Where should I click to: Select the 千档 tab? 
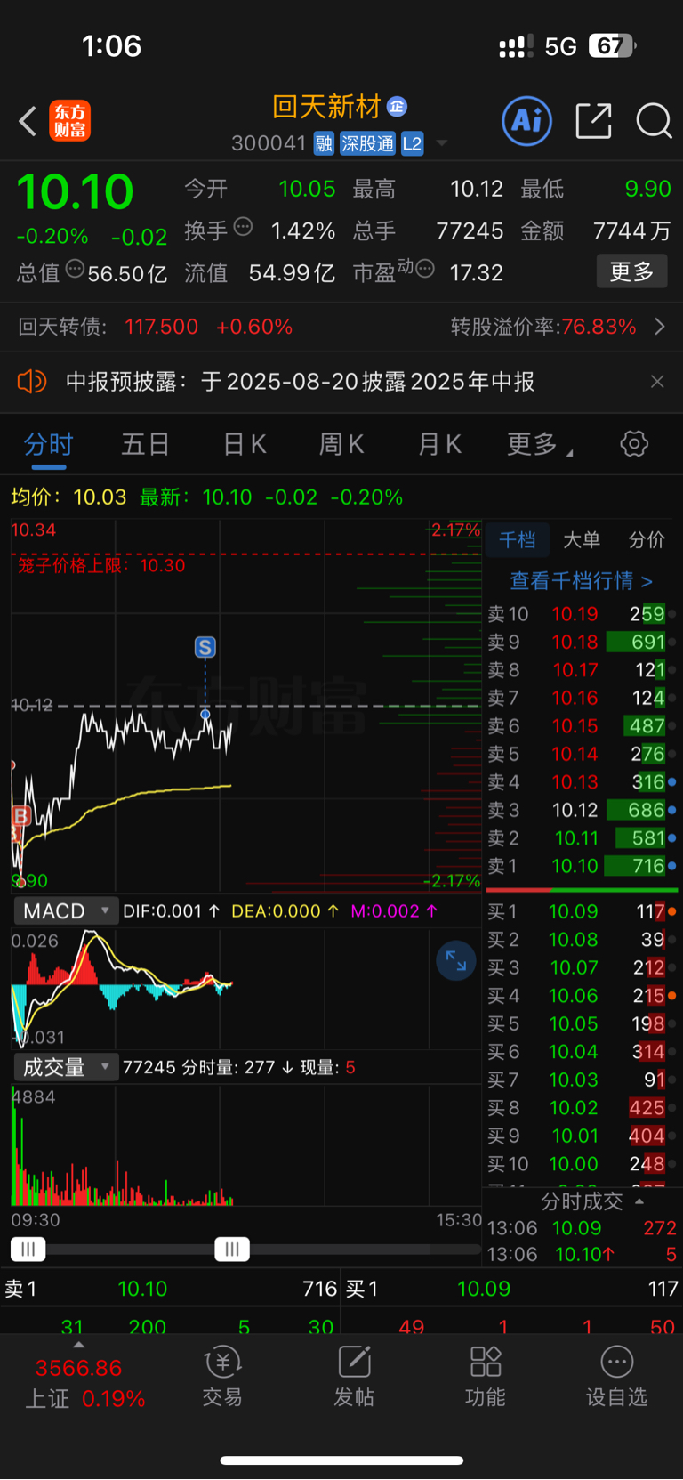518,539
